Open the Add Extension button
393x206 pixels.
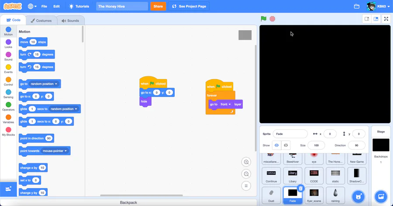click(x=8, y=189)
